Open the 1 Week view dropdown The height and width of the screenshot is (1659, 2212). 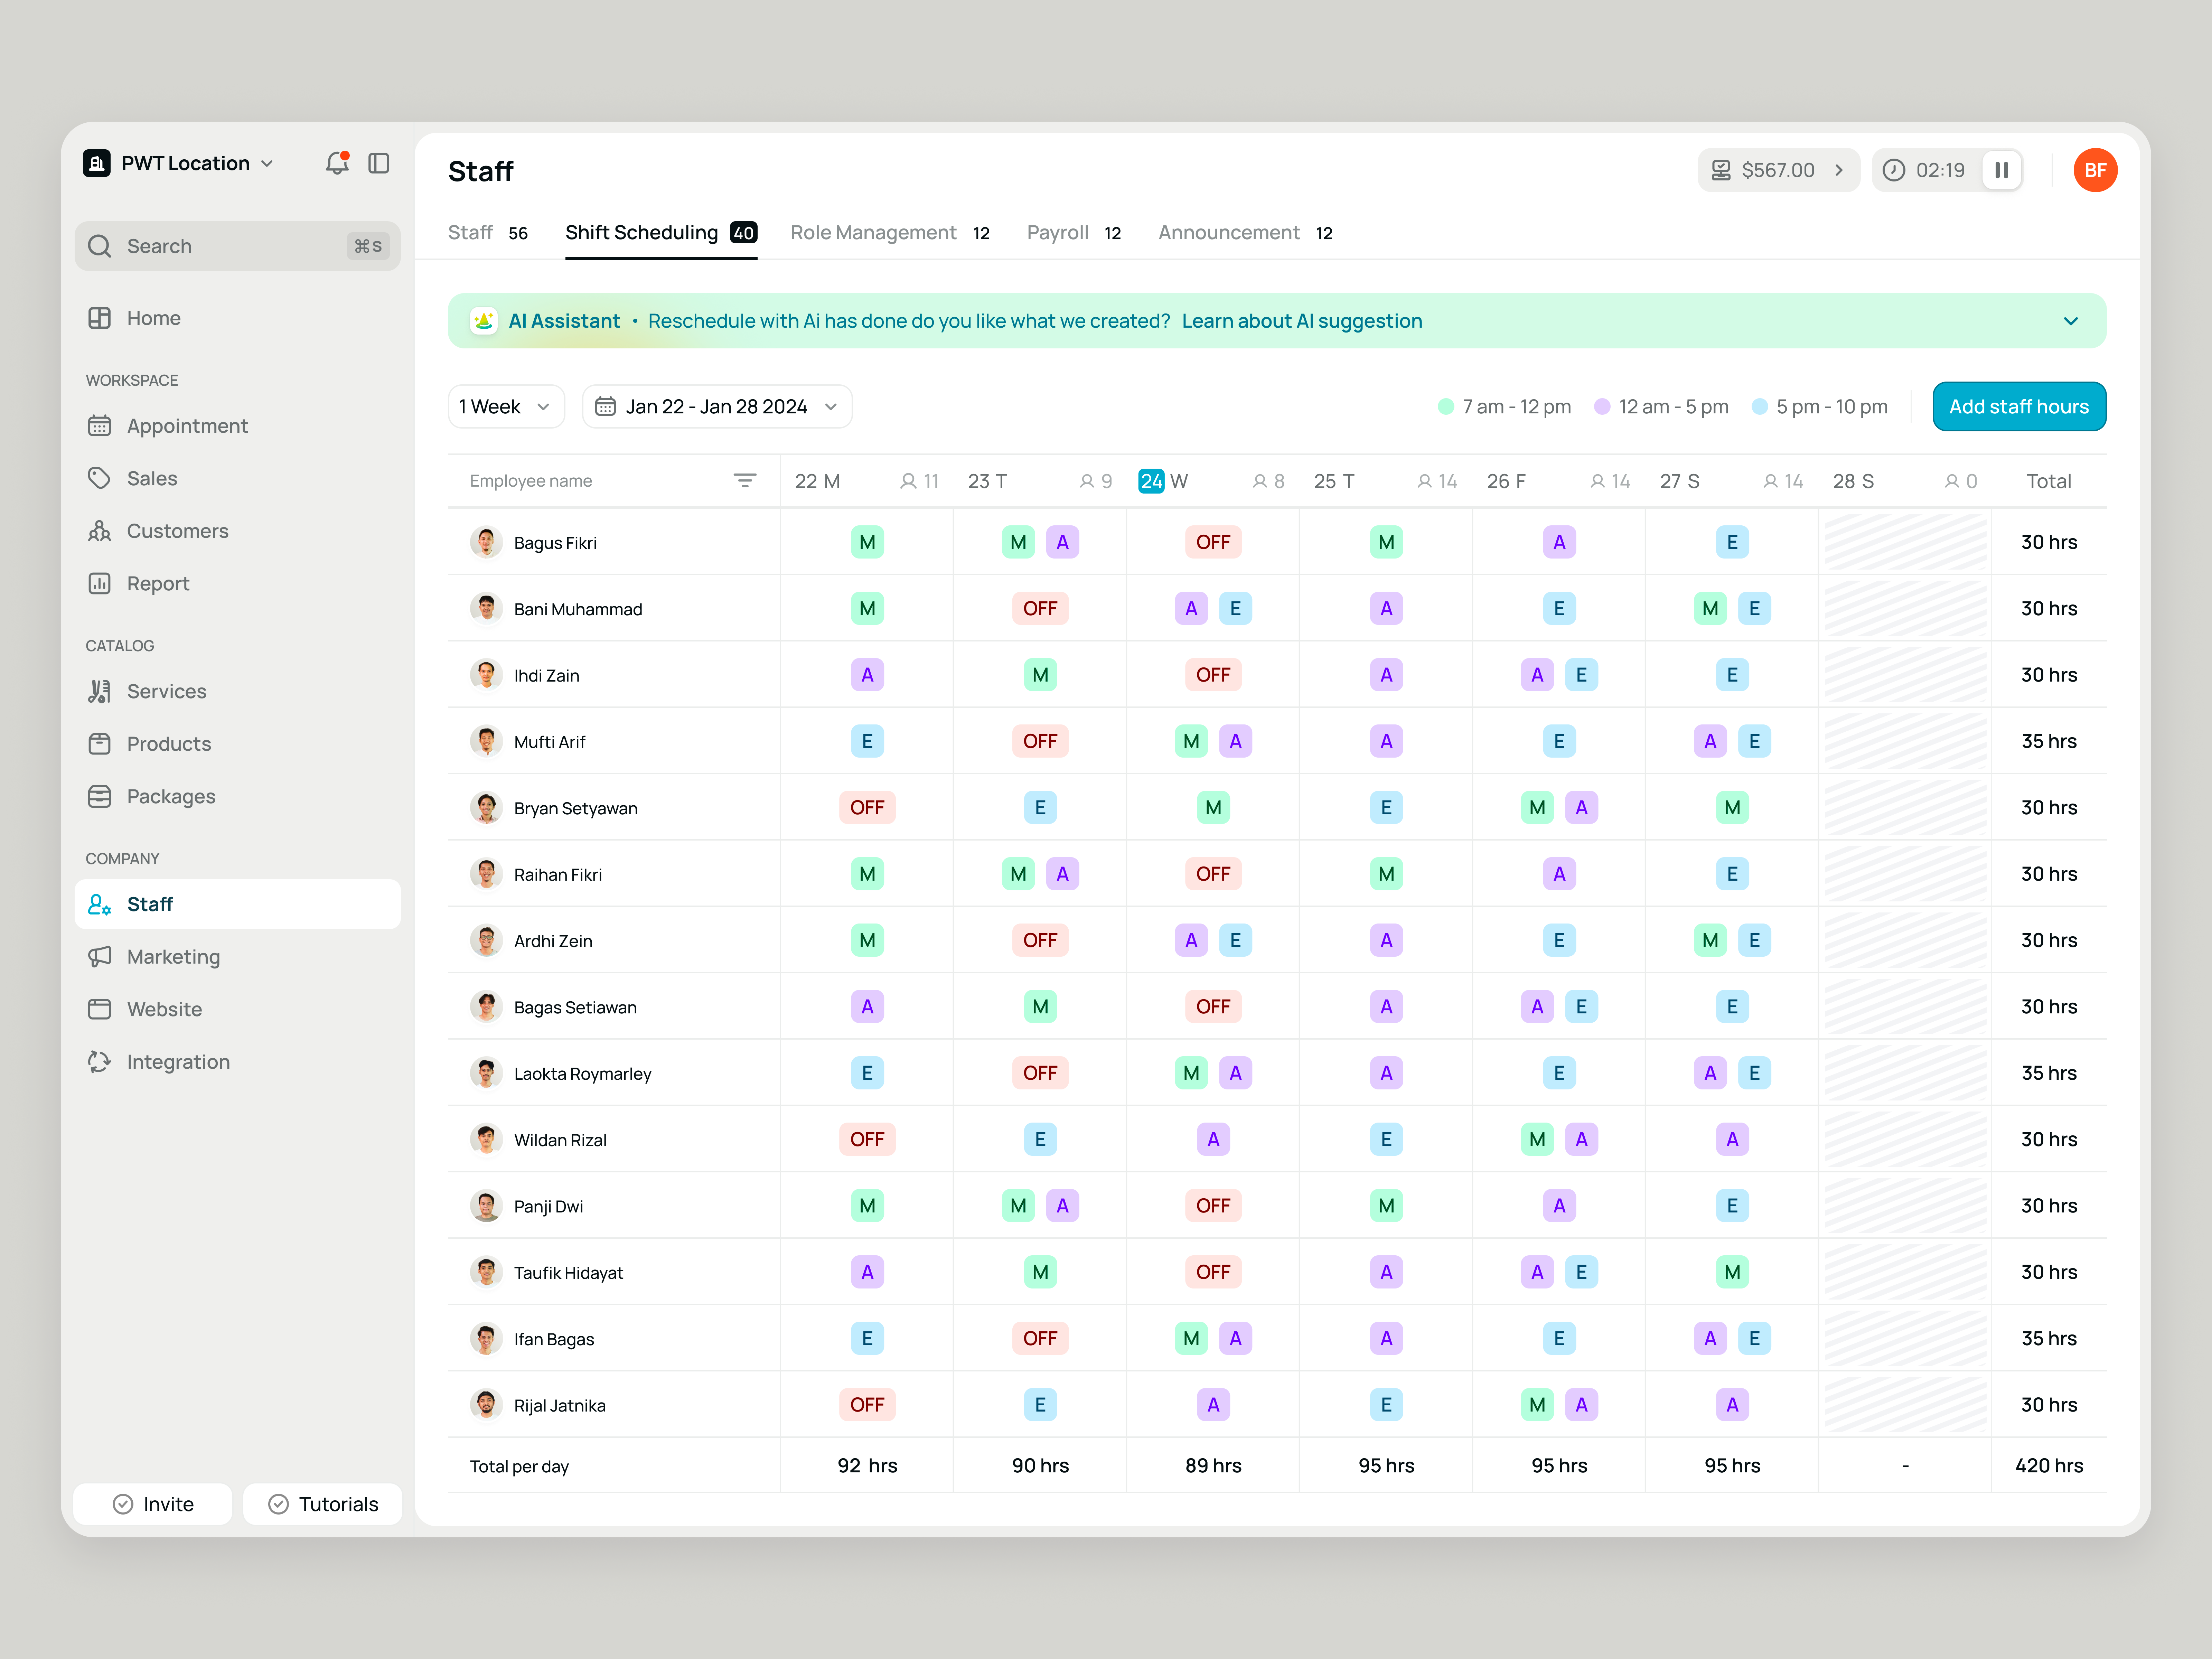coord(506,407)
